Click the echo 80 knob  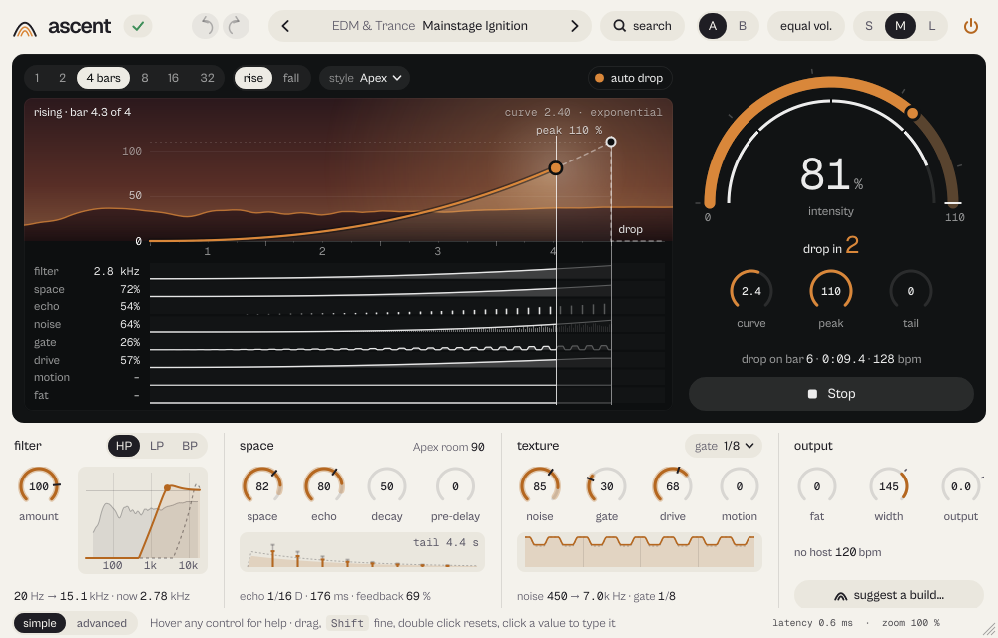click(x=324, y=486)
